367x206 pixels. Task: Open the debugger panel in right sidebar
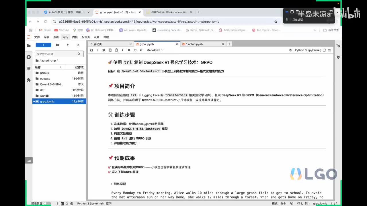[x=338, y=57]
